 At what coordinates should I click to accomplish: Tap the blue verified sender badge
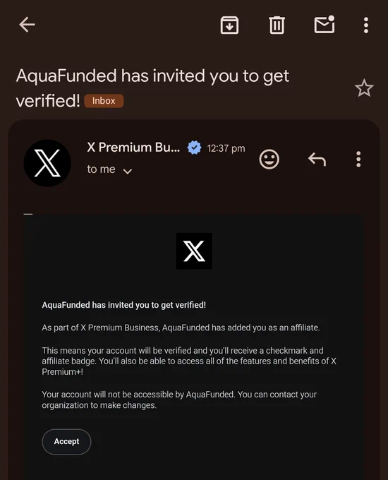[x=194, y=148]
